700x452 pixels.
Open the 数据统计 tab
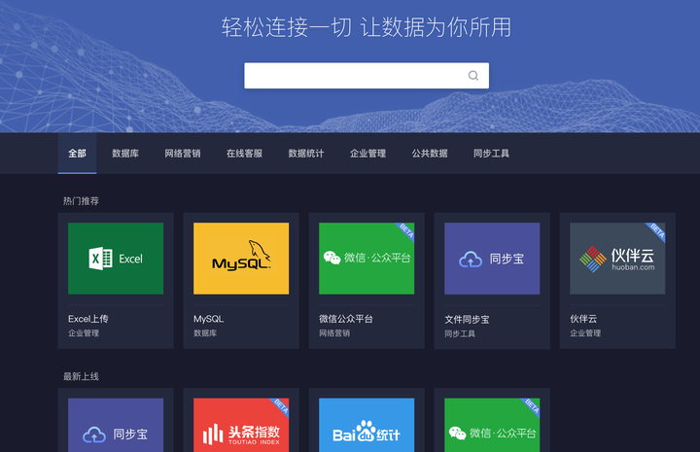click(x=306, y=154)
